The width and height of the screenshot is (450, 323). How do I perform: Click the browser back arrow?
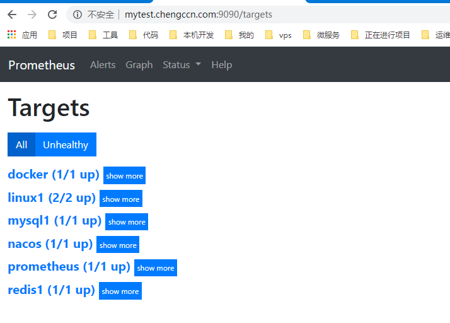12,15
